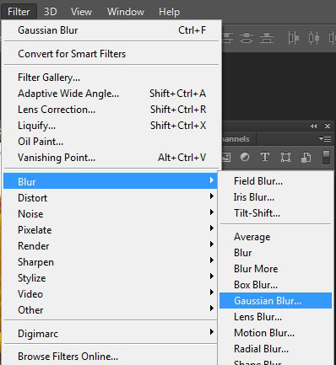The image size is (336, 365).
Task: Apply plain Blur in the blur submenu
Action: point(275,253)
